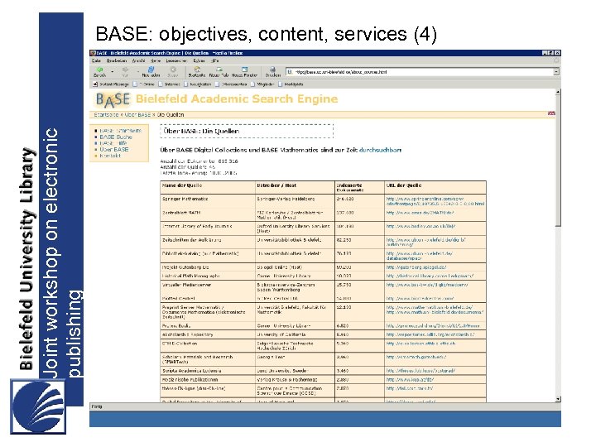The image size is (596, 447).
Task: Click scrollbar down arrow
Action: [558, 399]
